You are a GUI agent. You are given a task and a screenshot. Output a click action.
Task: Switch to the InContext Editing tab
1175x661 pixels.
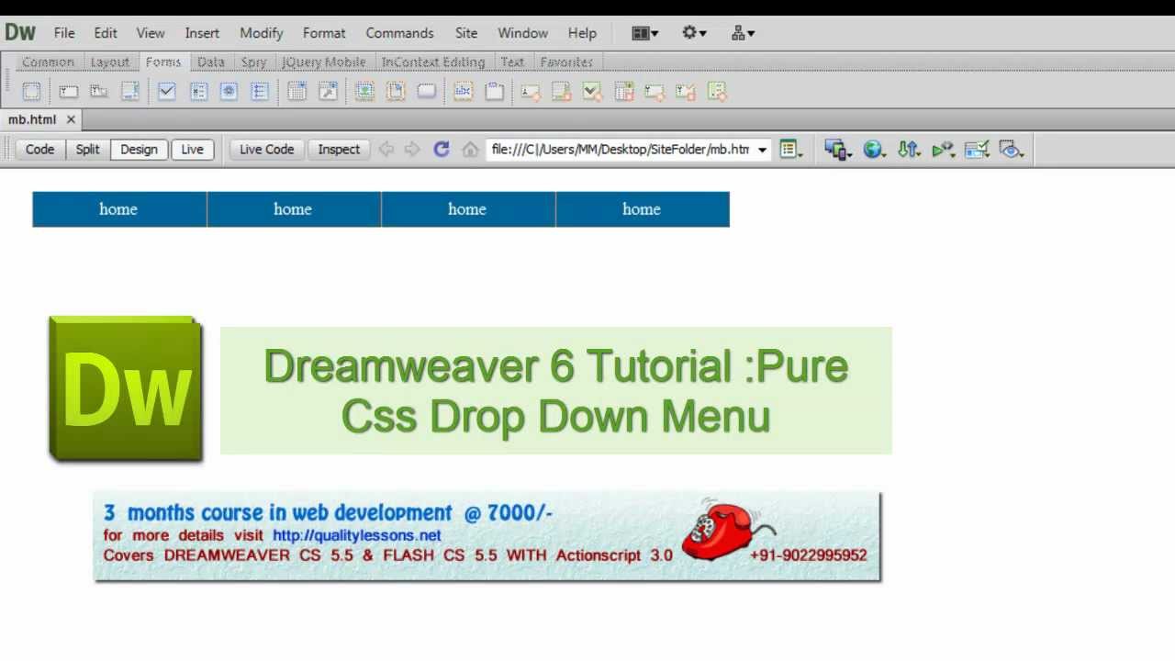(x=432, y=62)
